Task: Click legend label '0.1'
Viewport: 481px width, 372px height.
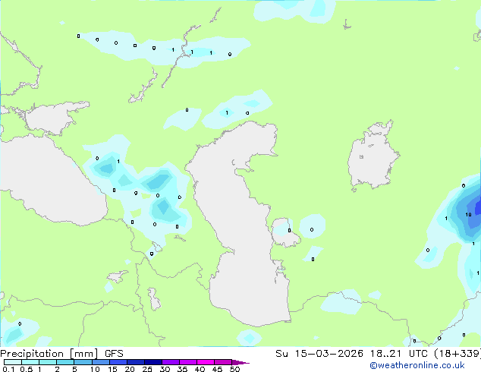Action: coord(8,369)
